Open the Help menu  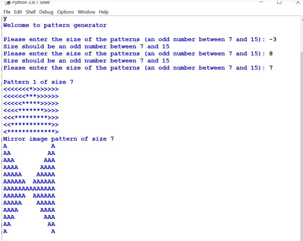[x=102, y=12]
